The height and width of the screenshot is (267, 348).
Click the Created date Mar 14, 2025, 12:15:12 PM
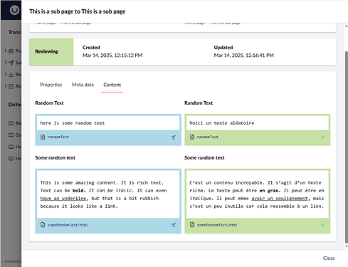tap(112, 56)
